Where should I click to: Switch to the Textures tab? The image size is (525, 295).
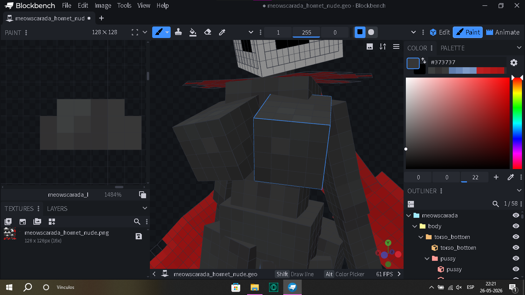pyautogui.click(x=19, y=209)
